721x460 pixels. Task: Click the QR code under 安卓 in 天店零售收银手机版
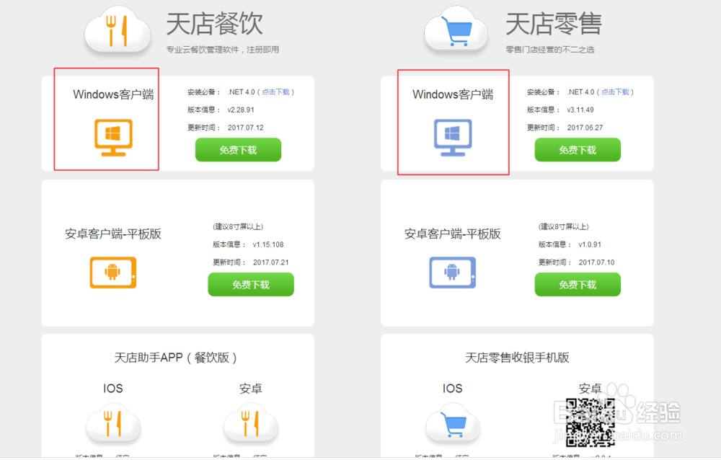(590, 423)
